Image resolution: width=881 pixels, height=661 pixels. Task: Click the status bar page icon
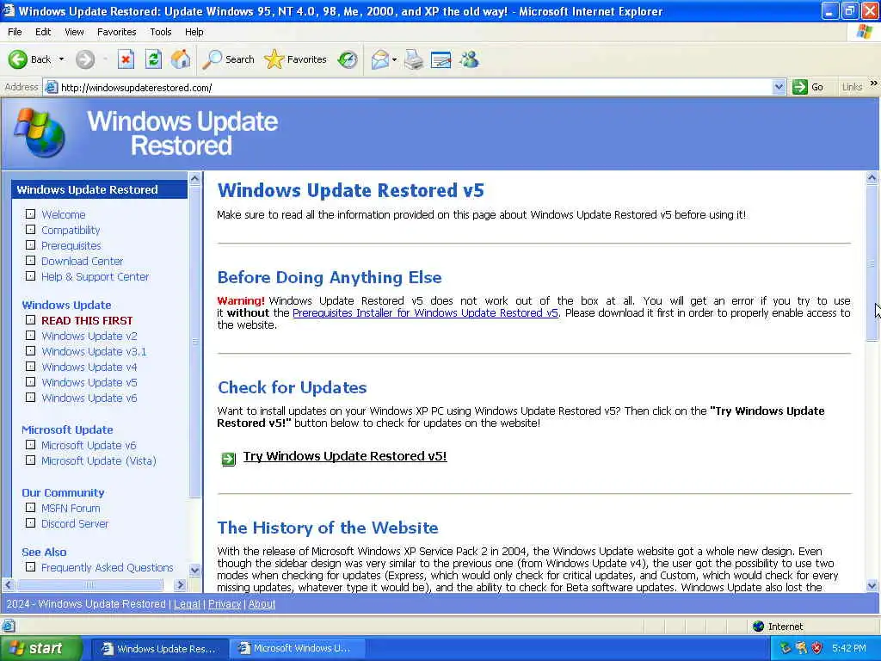pos(9,626)
